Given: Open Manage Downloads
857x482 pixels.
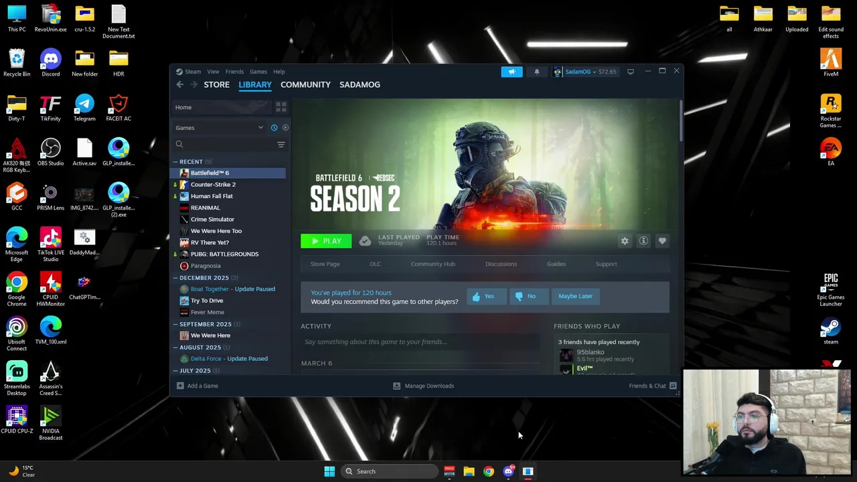Looking at the screenshot, I should tap(423, 386).
